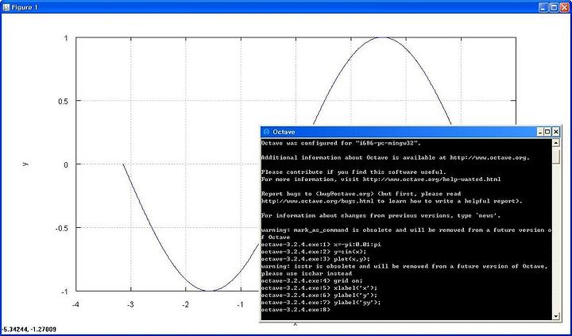Click the ylabel('y'); command line
The width and height of the screenshot is (572, 336).
pyautogui.click(x=319, y=295)
